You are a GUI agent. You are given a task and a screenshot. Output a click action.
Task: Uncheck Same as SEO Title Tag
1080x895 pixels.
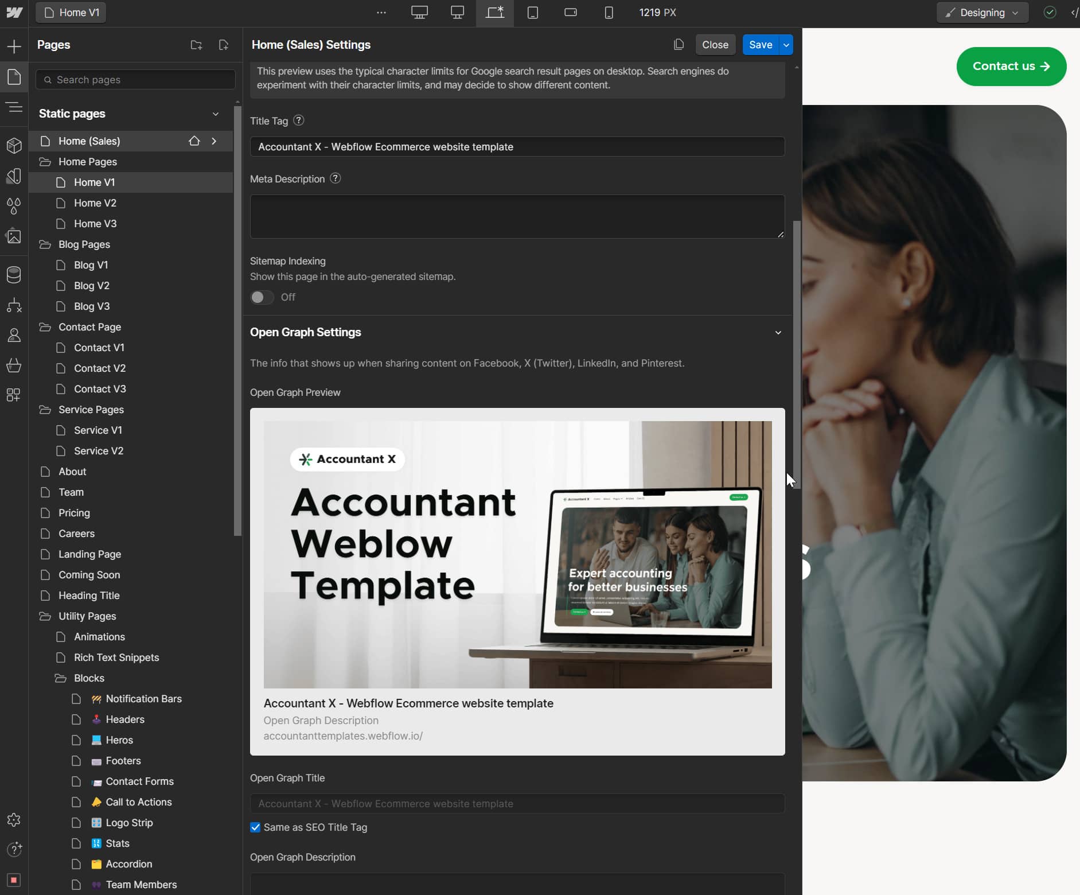pyautogui.click(x=255, y=827)
